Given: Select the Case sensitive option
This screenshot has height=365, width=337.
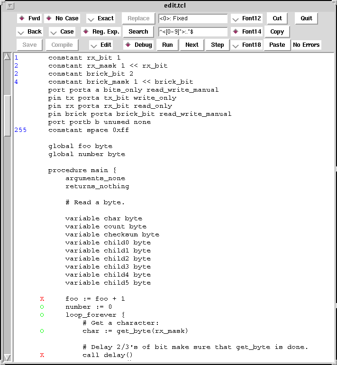Looking at the screenshot, I should 62,32.
